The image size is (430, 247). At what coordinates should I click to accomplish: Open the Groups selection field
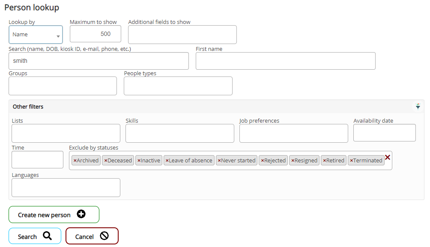click(x=63, y=86)
